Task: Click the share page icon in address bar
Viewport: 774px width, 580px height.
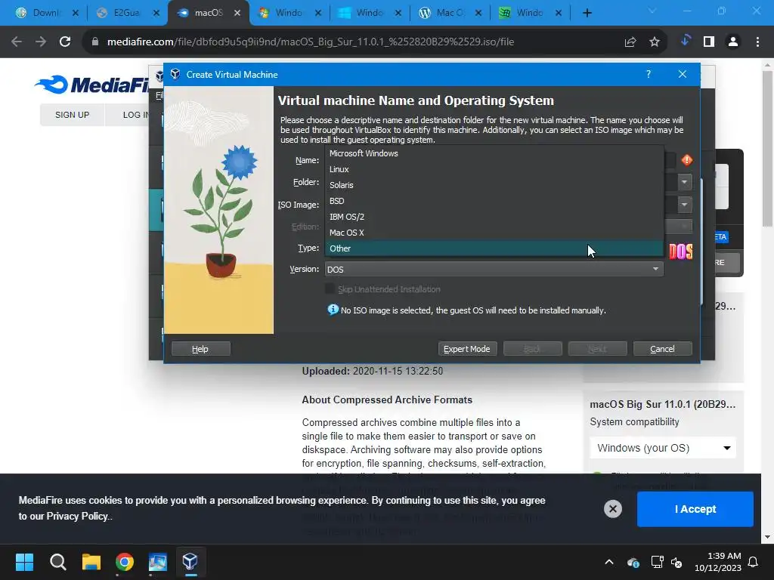Action: (630, 42)
